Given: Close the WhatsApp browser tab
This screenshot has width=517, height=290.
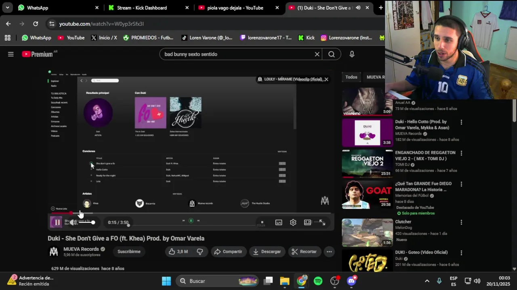Looking at the screenshot, I should point(97,8).
